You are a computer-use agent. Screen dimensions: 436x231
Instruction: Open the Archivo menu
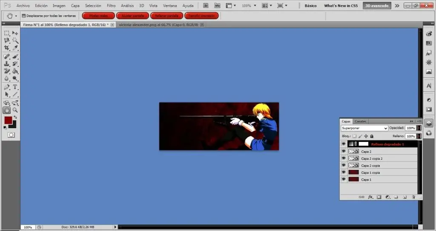point(23,6)
